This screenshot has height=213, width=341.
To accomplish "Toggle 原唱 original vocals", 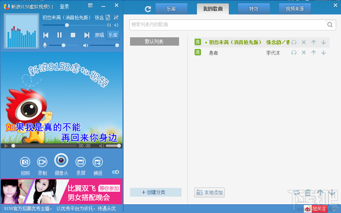I will pos(99,35).
